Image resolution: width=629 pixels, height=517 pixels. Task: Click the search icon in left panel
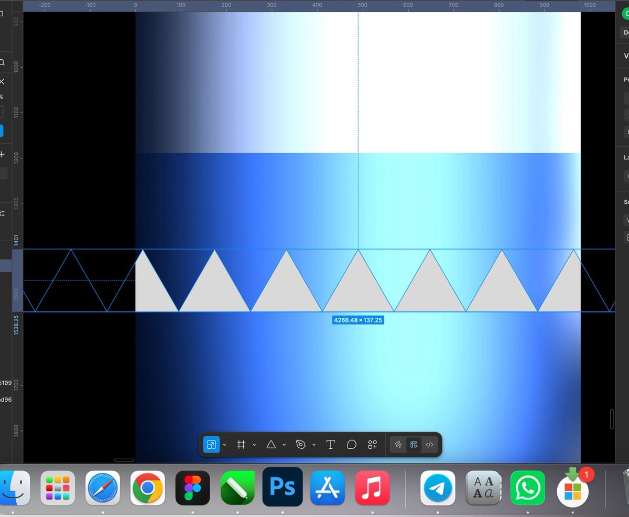[x=2, y=62]
